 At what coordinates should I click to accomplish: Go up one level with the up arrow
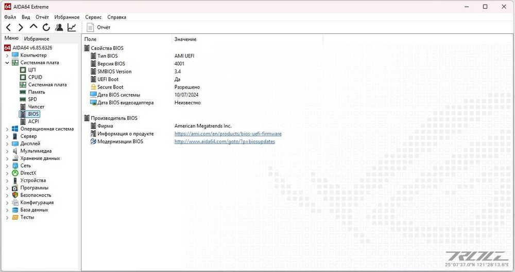(x=33, y=27)
